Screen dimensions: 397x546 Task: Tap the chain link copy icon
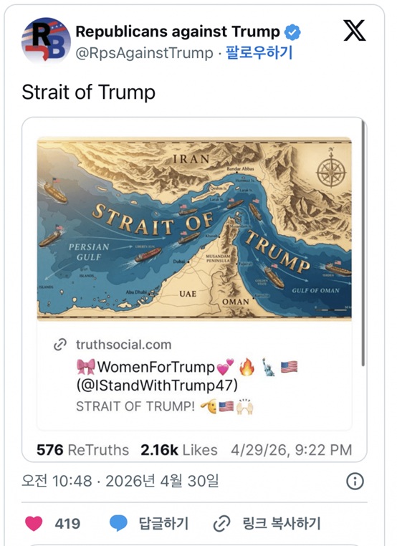click(222, 523)
